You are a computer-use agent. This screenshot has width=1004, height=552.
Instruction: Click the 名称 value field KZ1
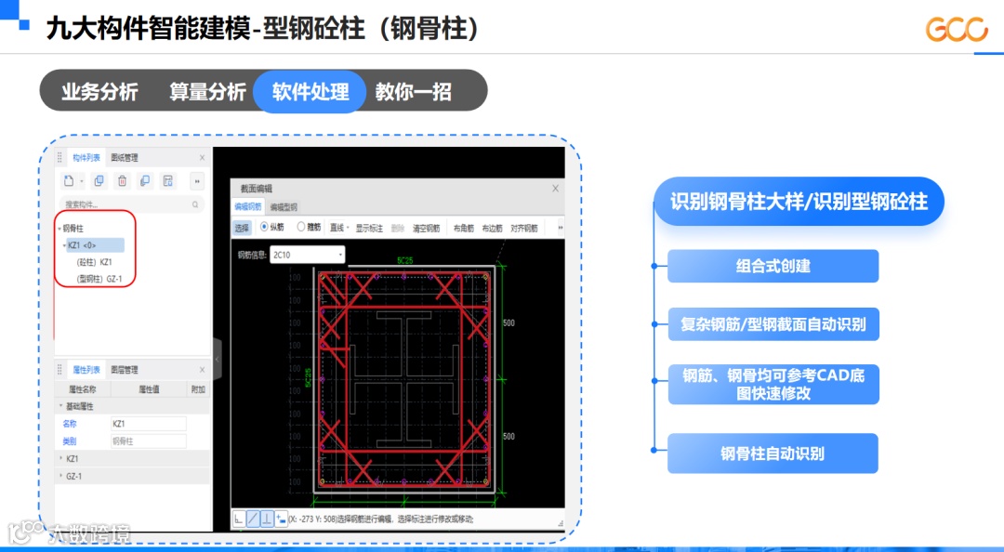point(149,424)
